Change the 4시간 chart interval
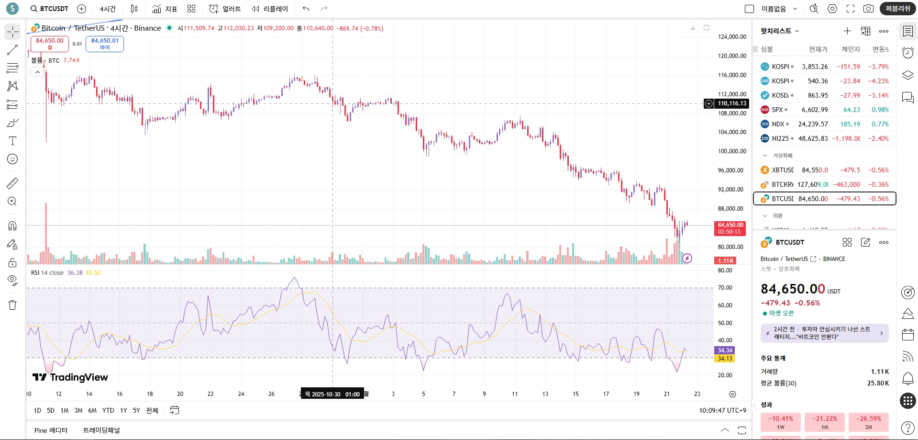Viewport: 918px width, 440px height. point(108,9)
